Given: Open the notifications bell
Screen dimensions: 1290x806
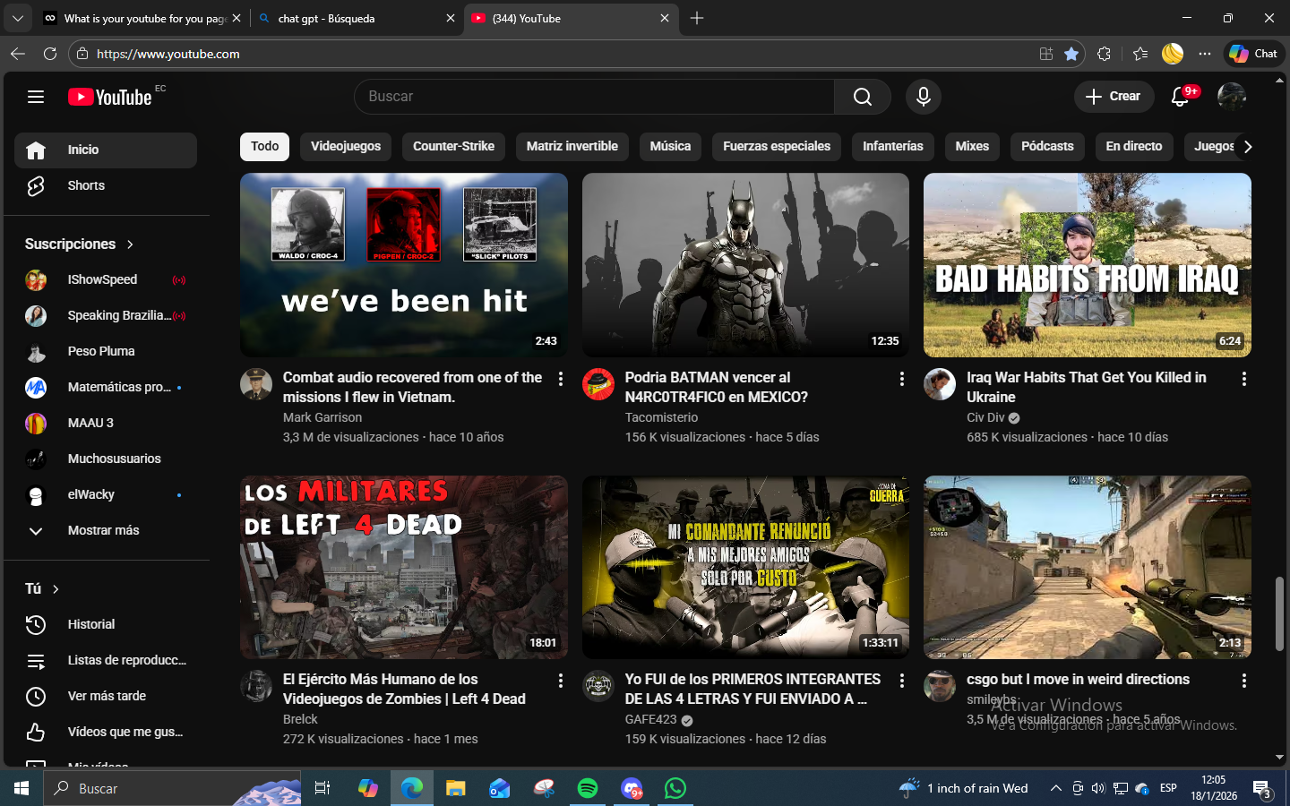Looking at the screenshot, I should click(1181, 97).
